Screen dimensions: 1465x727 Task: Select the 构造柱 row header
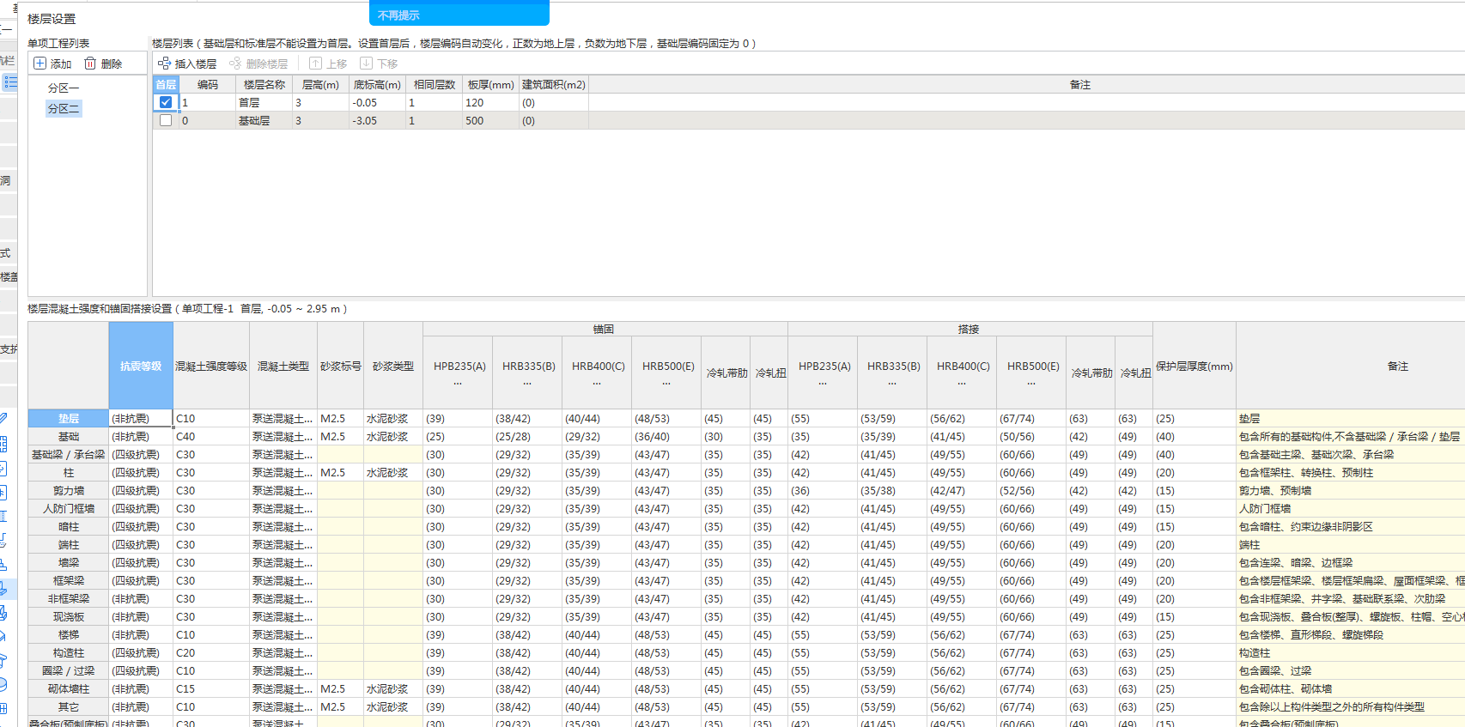[69, 653]
